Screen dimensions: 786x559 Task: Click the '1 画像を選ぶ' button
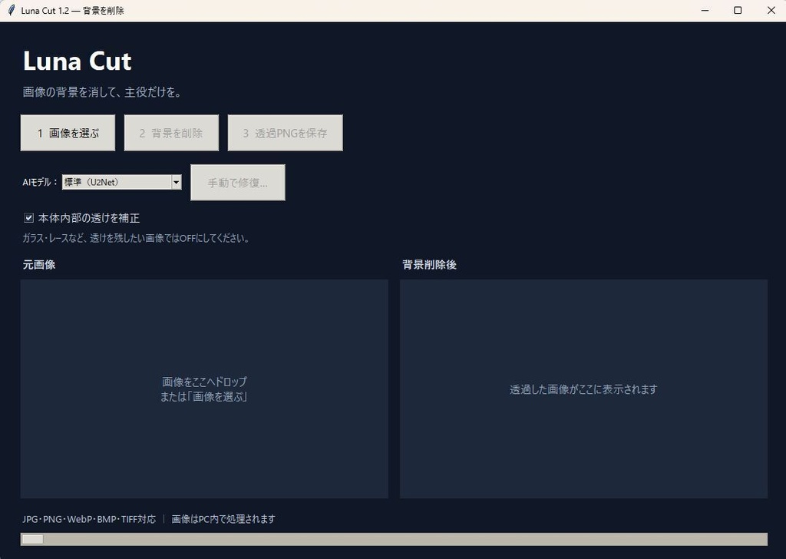(68, 133)
